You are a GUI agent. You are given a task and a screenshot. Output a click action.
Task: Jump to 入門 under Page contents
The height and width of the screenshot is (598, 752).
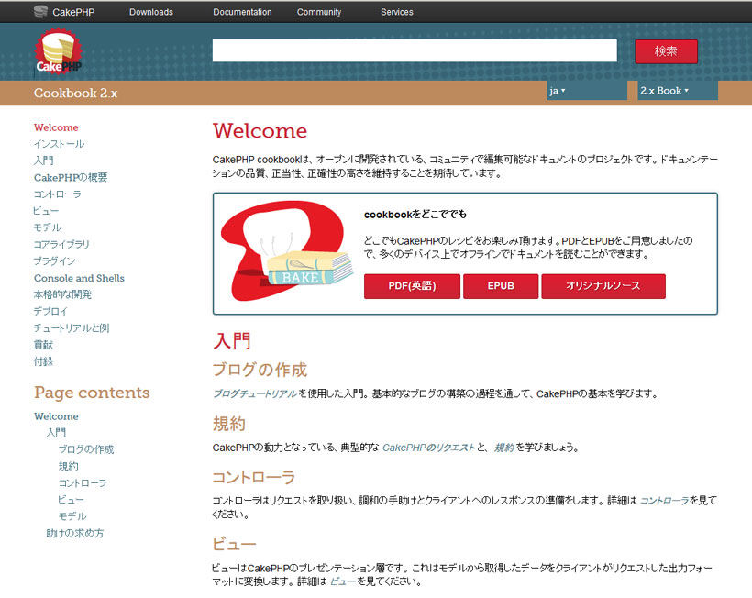(56, 433)
